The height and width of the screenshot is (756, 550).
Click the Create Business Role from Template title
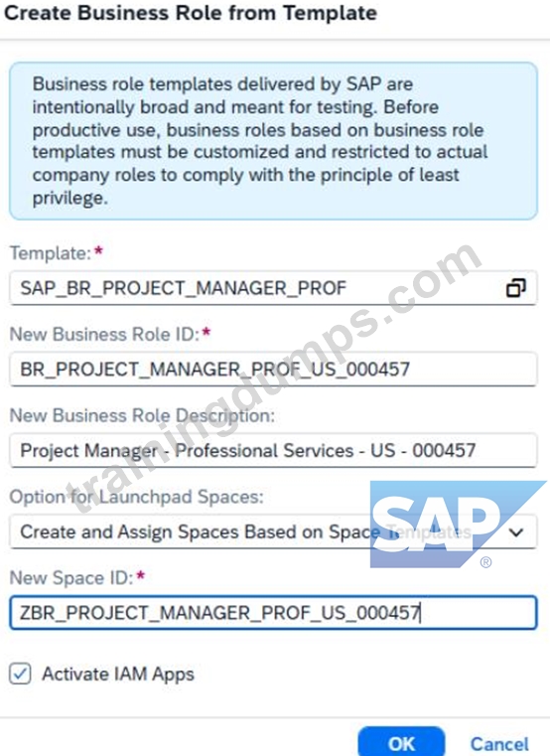[191, 13]
